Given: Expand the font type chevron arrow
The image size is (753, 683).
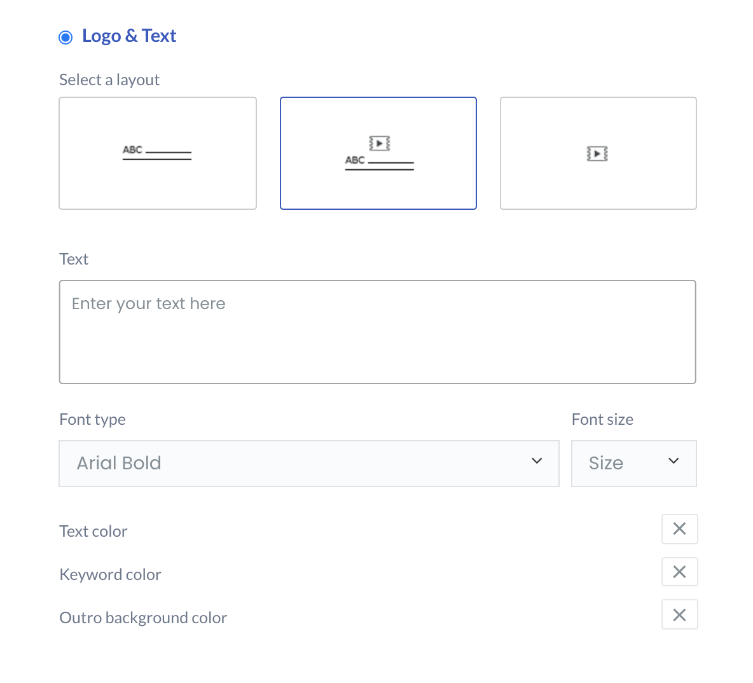Looking at the screenshot, I should (x=537, y=461).
